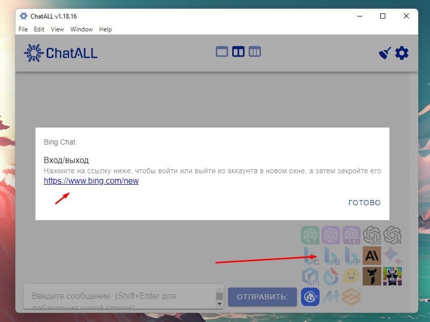Open settings via the gear icon
This screenshot has width=430, height=322.
tap(402, 53)
